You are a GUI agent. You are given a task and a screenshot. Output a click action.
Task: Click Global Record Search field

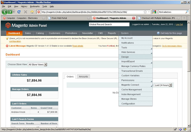109,24
